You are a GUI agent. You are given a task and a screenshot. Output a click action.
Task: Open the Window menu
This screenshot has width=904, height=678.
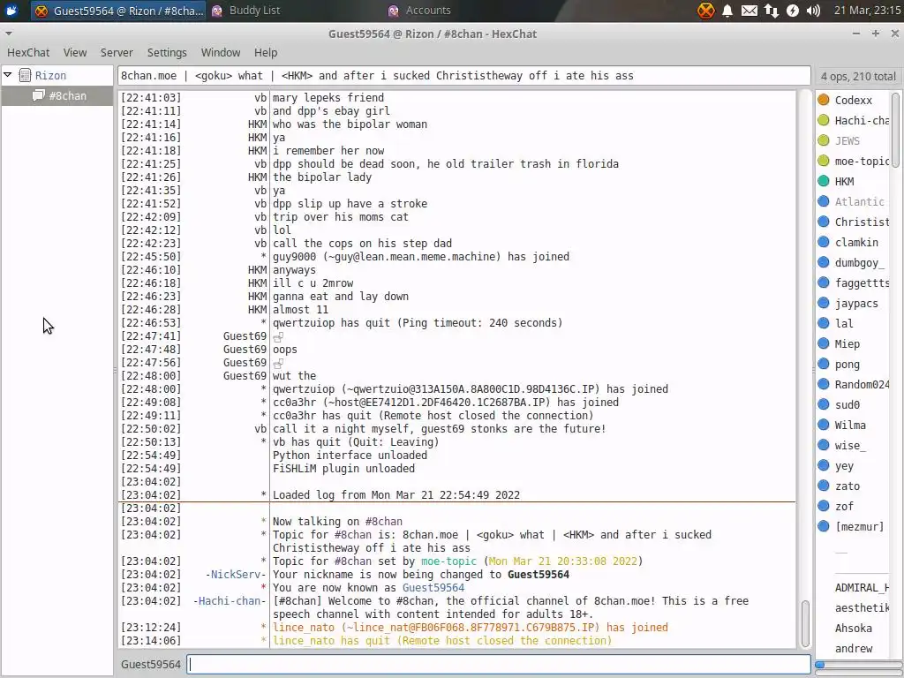tap(220, 52)
